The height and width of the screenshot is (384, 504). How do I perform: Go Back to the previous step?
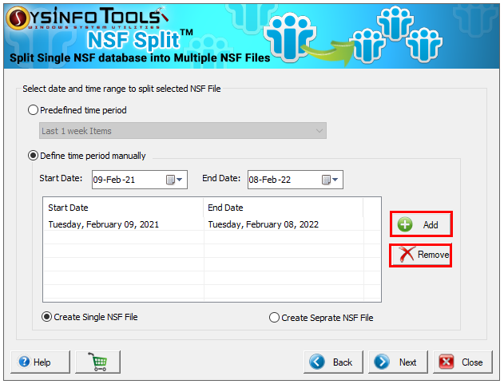(x=333, y=362)
